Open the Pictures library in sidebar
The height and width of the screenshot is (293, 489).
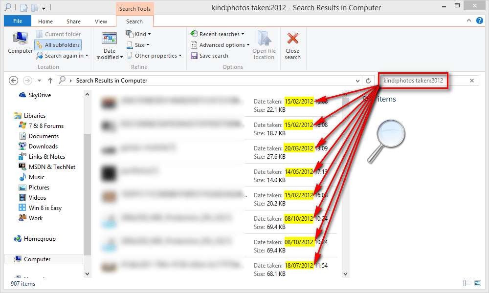coord(39,188)
